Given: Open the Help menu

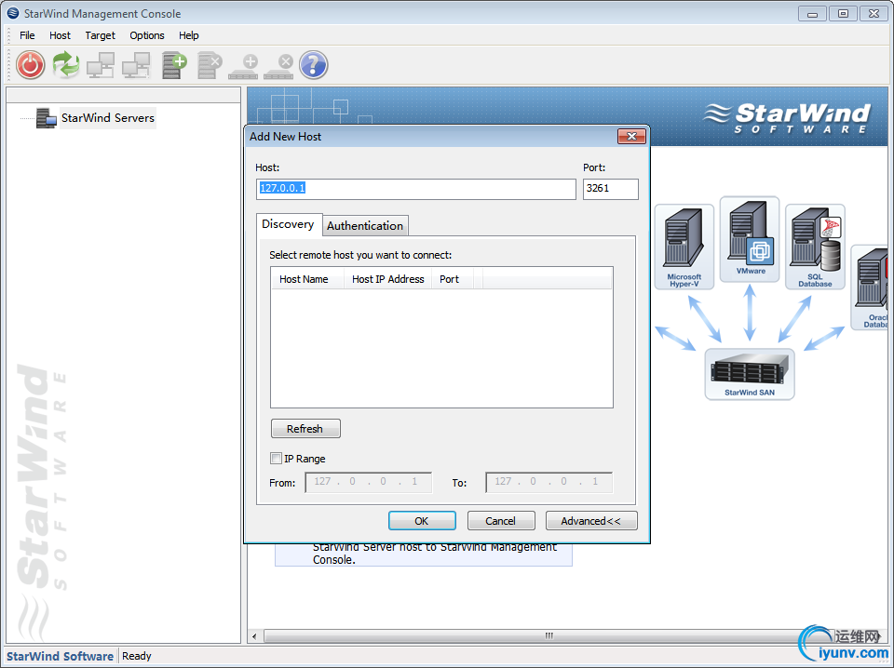Looking at the screenshot, I should [189, 35].
